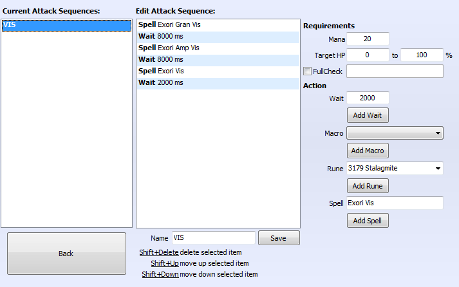Screen dimensions: 459x287
Task: Click the Add Macro button
Action: pyautogui.click(x=368, y=151)
